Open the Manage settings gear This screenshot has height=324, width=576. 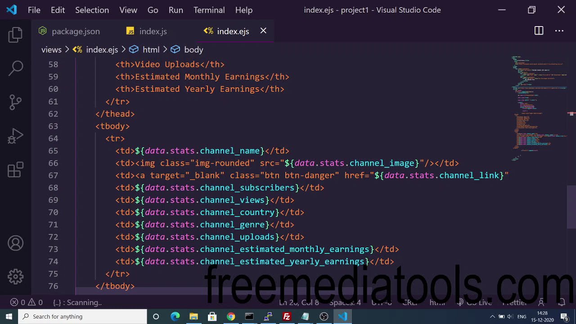[15, 277]
